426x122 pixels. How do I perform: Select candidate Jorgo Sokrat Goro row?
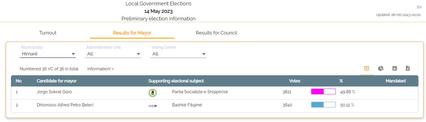[x=215, y=93]
